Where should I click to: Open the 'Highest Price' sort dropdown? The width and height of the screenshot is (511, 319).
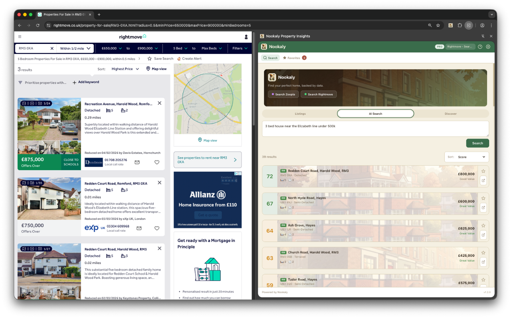pyautogui.click(x=124, y=69)
